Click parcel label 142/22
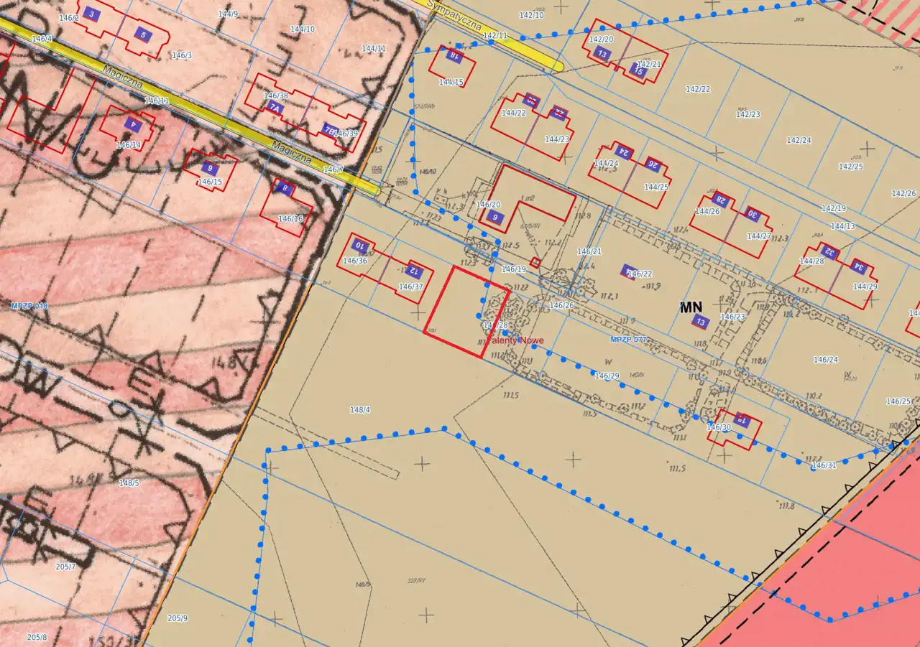920x647 pixels. tap(698, 89)
